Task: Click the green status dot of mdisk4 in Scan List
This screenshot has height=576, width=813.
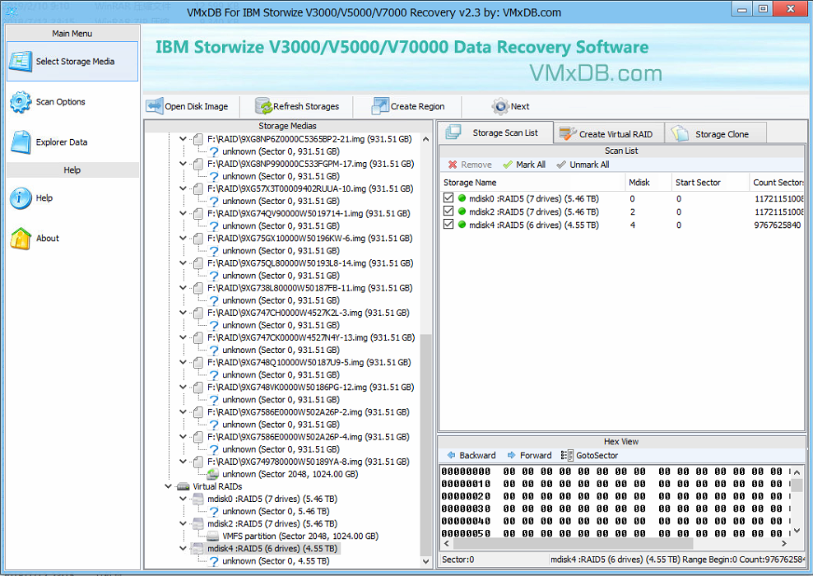Action: coord(462,225)
